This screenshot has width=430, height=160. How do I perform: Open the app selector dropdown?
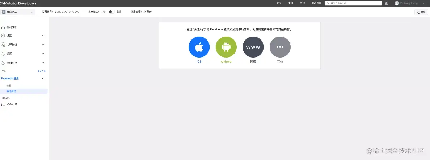(17, 12)
